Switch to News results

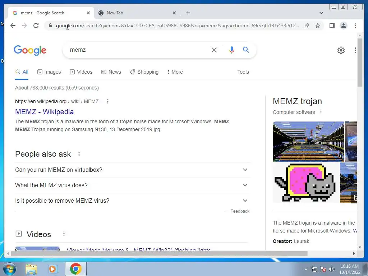111,72
